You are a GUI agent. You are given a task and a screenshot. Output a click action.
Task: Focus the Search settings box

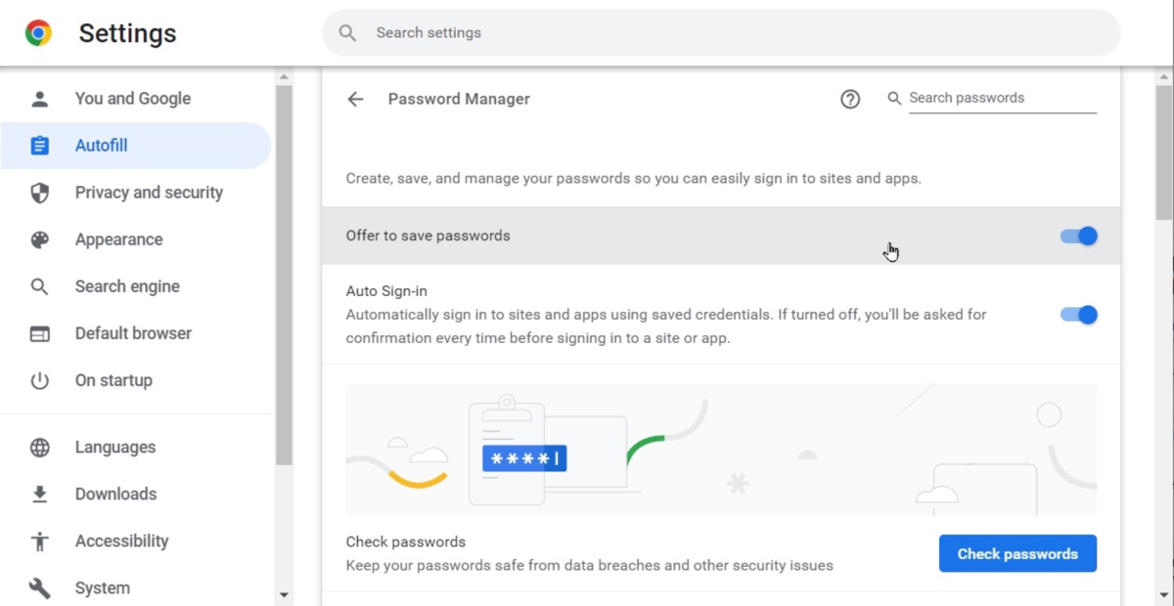[721, 33]
